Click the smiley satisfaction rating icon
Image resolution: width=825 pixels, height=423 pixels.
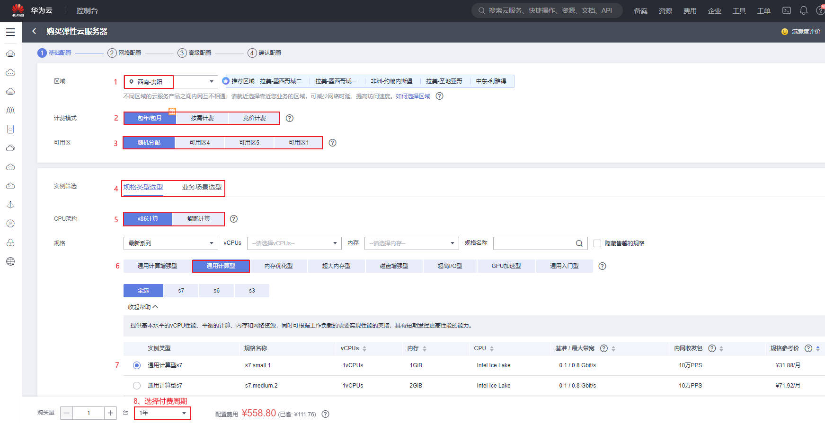pos(785,32)
